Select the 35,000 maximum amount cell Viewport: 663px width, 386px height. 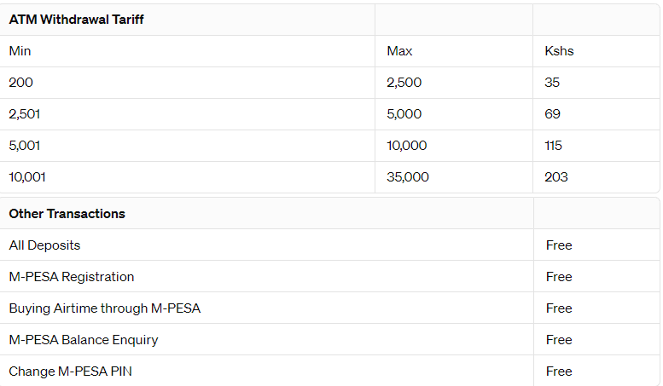[x=408, y=177]
